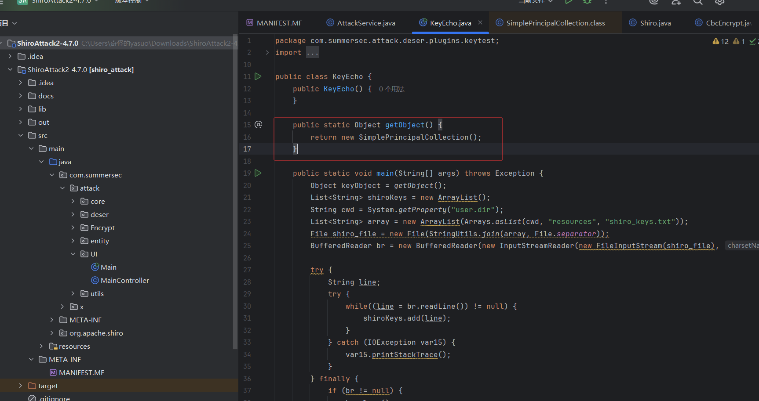
Task: Click the "0 个用法" usages hint
Action: click(391, 89)
